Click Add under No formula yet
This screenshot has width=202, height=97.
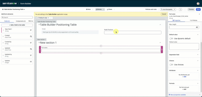click(x=184, y=89)
